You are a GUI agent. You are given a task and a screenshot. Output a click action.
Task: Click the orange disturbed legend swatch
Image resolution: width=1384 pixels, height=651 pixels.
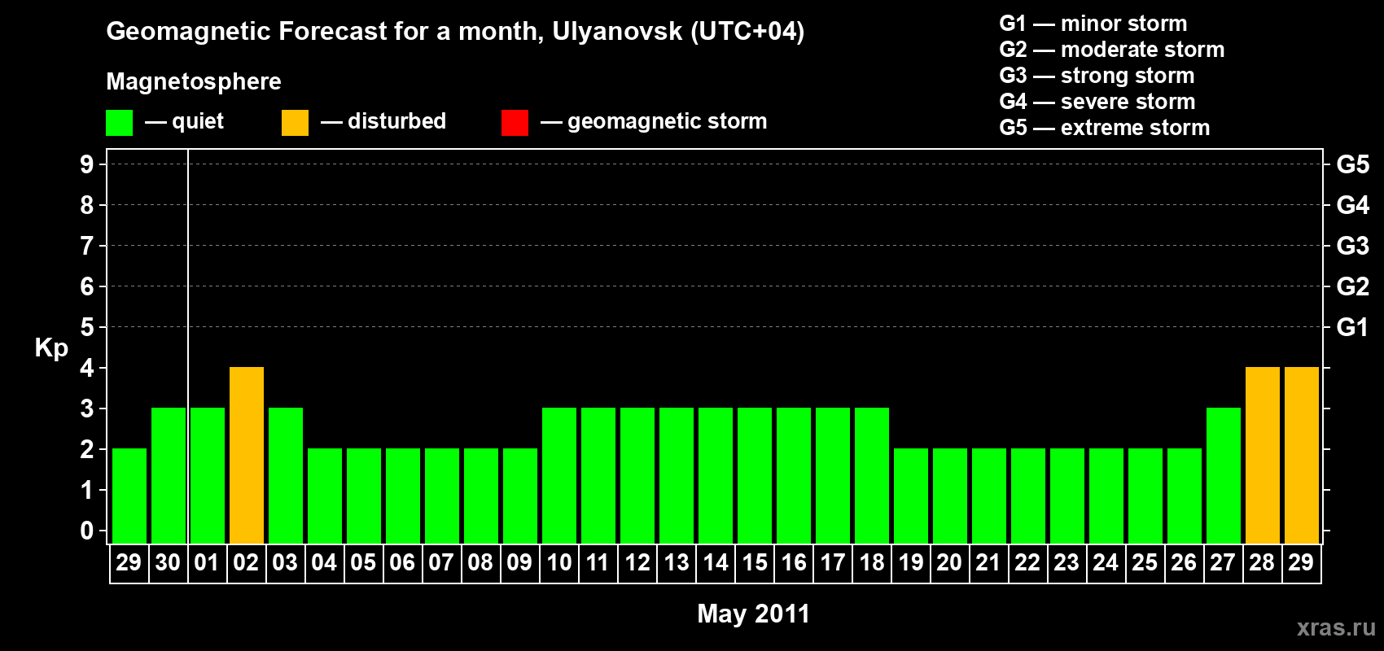[x=295, y=123]
